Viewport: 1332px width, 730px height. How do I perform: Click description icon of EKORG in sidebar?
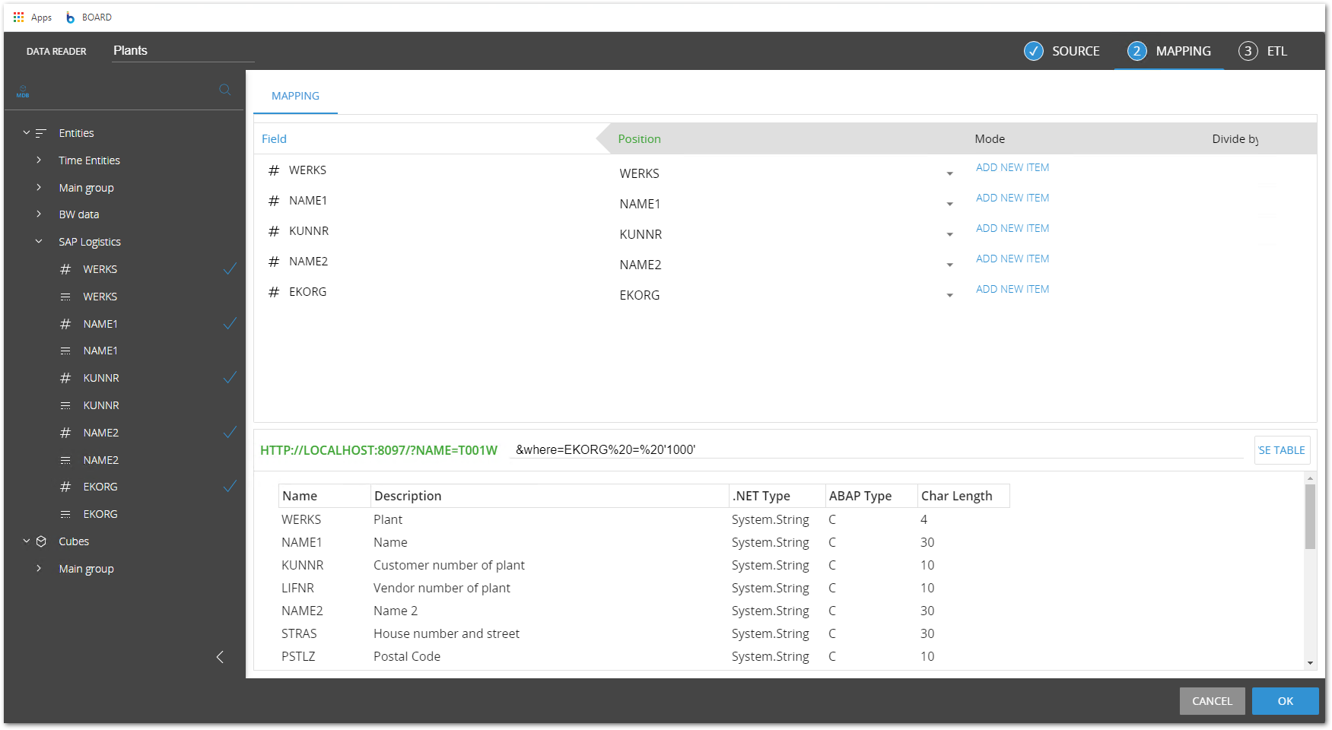point(65,514)
